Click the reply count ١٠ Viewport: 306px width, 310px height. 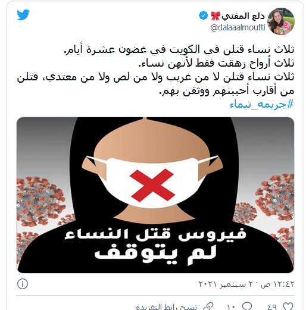[x=231, y=307]
